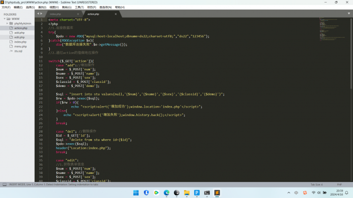Open the video player taskbar app

click(x=156, y=193)
